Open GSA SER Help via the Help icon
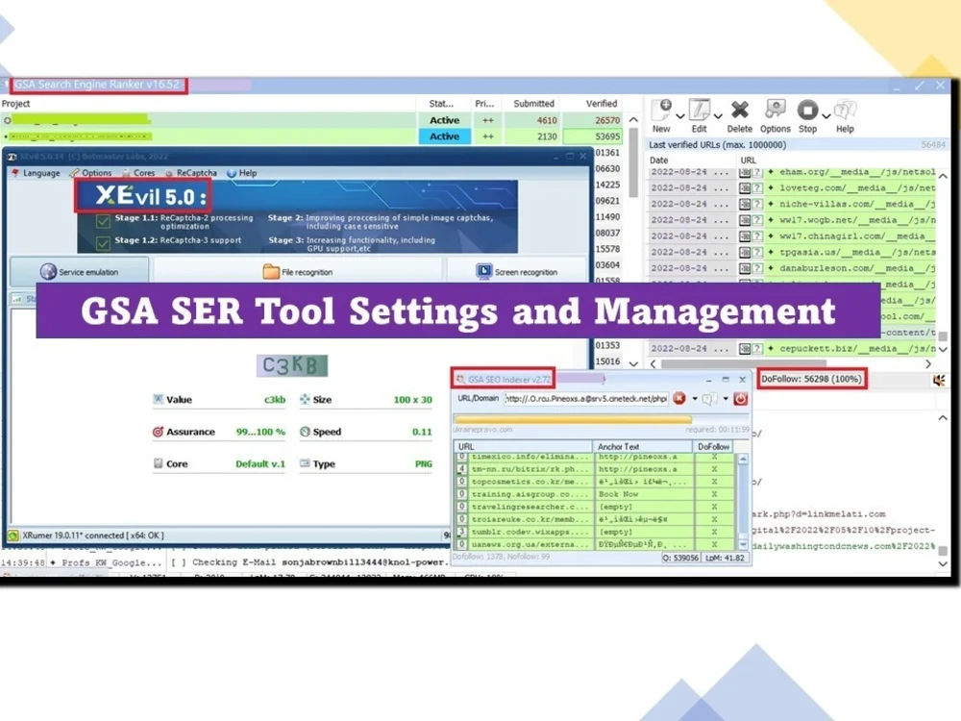 point(843,109)
